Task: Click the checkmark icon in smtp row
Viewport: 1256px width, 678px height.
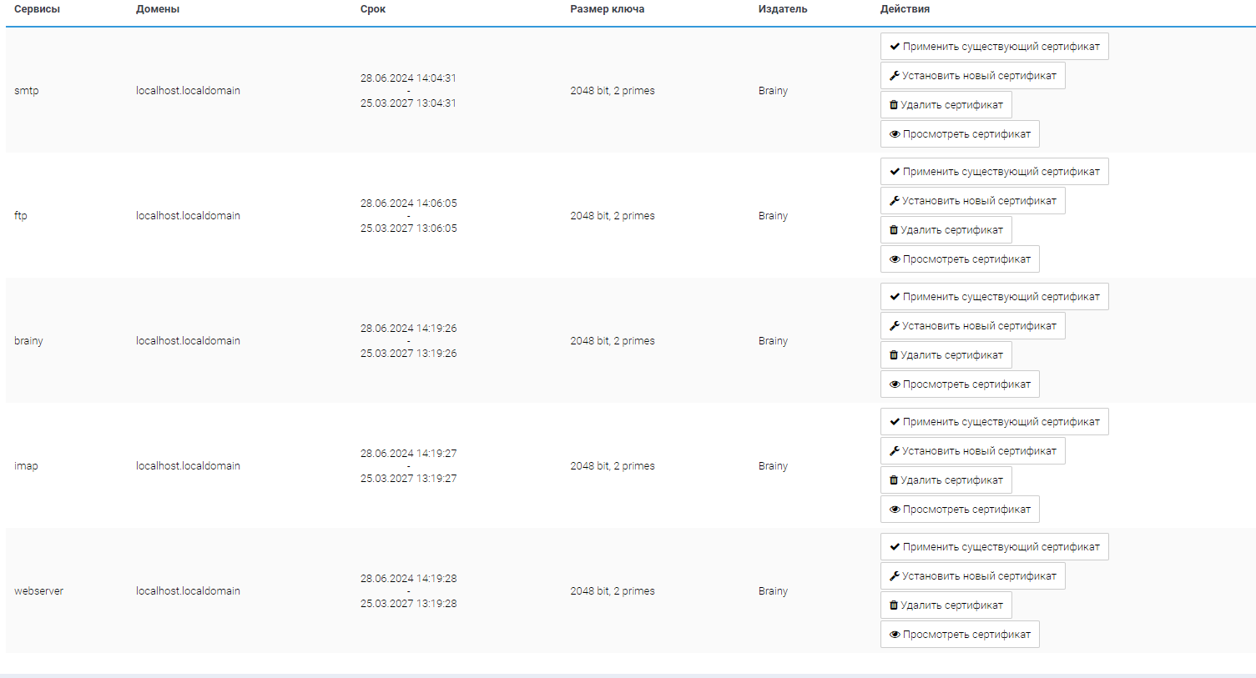Action: coord(895,47)
